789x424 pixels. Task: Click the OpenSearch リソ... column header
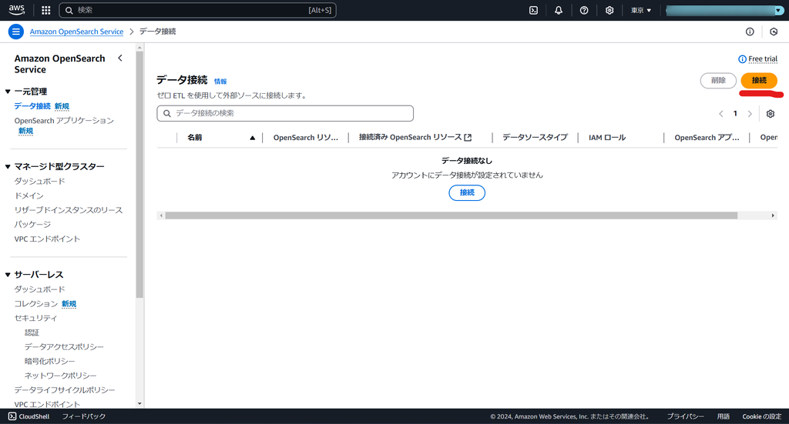click(x=305, y=137)
